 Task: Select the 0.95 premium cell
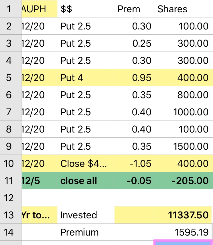click(134, 78)
